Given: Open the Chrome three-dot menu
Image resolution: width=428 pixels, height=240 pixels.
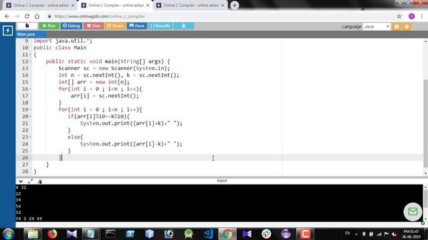Looking at the screenshot, I should point(422,16).
